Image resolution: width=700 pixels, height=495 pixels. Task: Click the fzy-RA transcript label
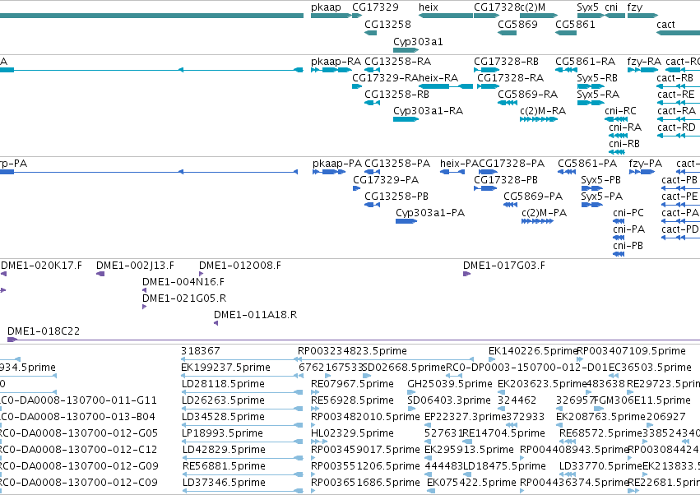click(644, 62)
